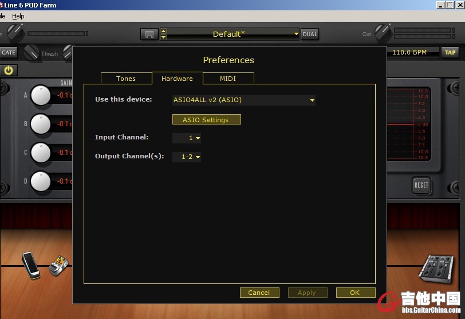The width and height of the screenshot is (465, 319).
Task: Click the TAP tempo button
Action: click(x=450, y=53)
